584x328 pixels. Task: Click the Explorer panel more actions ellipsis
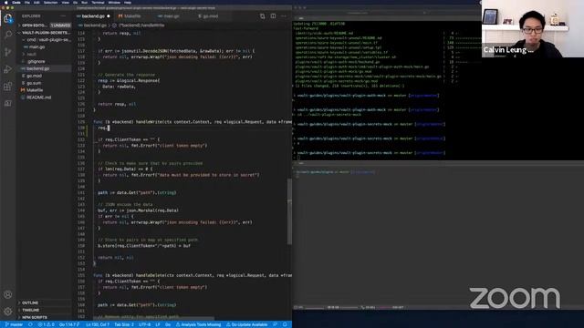(x=63, y=16)
